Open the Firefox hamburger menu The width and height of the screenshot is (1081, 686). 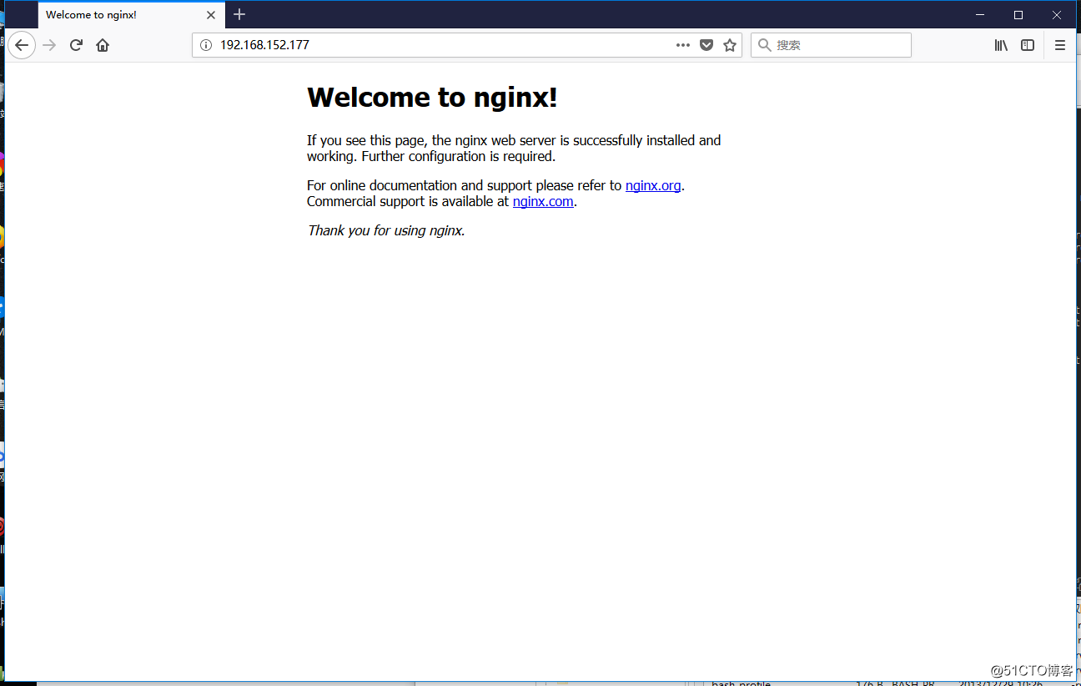[x=1060, y=45]
